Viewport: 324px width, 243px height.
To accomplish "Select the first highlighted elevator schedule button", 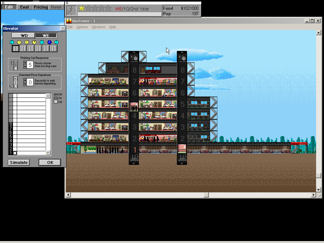I will click(x=16, y=48).
